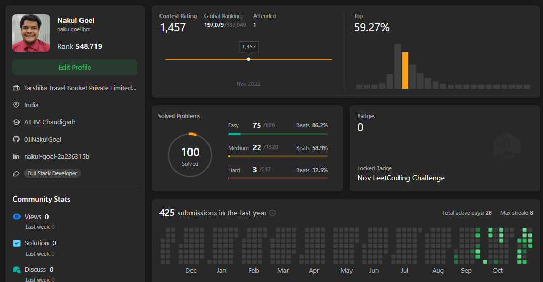Click the Edit Profile button

[x=75, y=67]
